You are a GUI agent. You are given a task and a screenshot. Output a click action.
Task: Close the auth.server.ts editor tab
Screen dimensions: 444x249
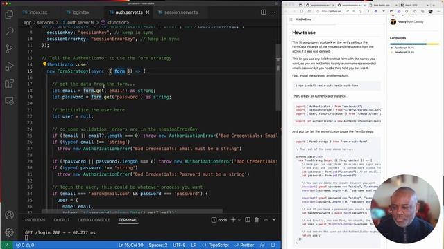click(x=148, y=12)
